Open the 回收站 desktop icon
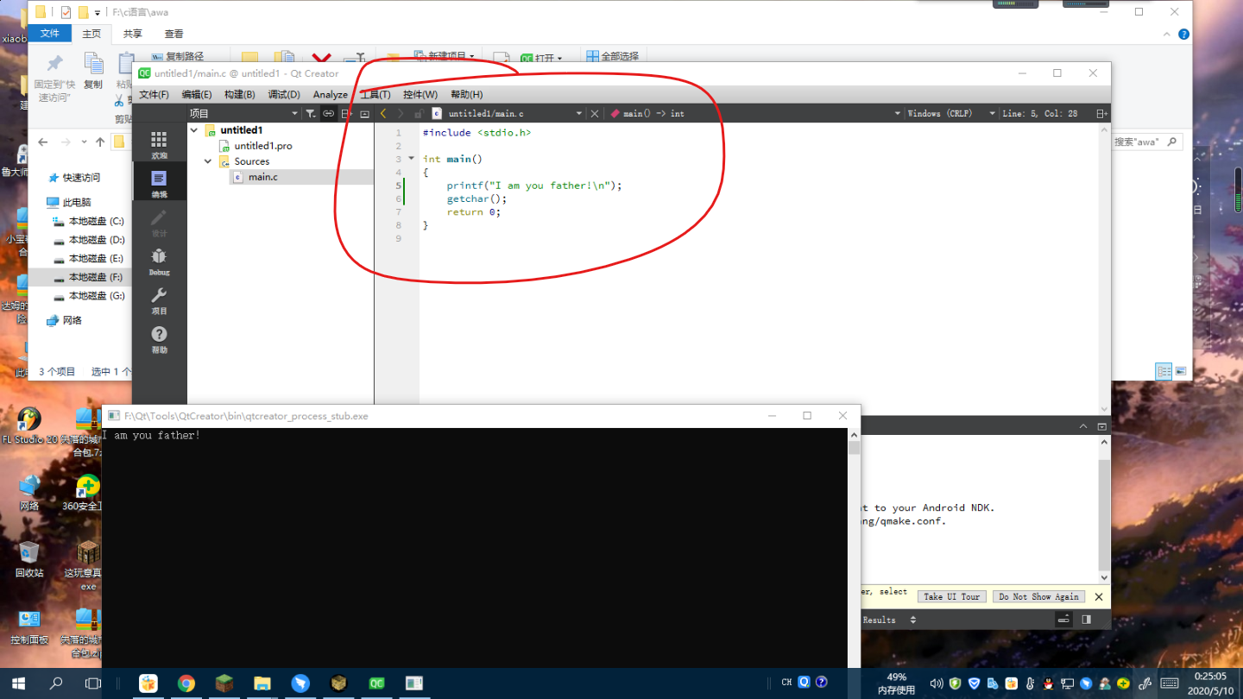The height and width of the screenshot is (699, 1243). pyautogui.click(x=29, y=559)
